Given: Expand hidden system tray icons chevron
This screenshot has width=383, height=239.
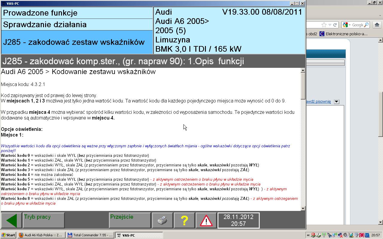Looking at the screenshot, I should pos(308,235).
